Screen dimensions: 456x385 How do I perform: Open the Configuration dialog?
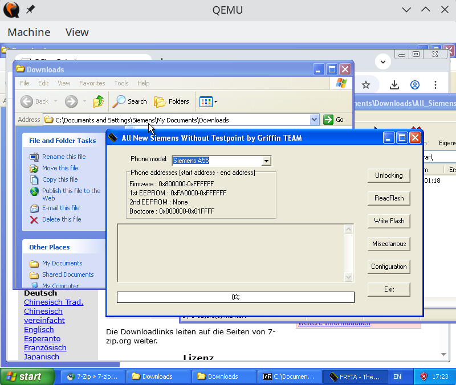coord(389,267)
